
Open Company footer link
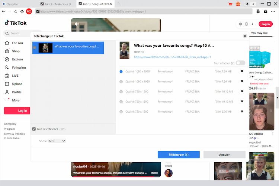(10, 124)
